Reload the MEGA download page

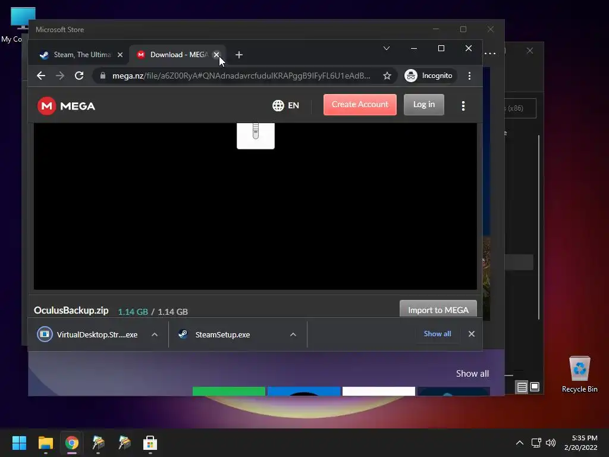(79, 76)
